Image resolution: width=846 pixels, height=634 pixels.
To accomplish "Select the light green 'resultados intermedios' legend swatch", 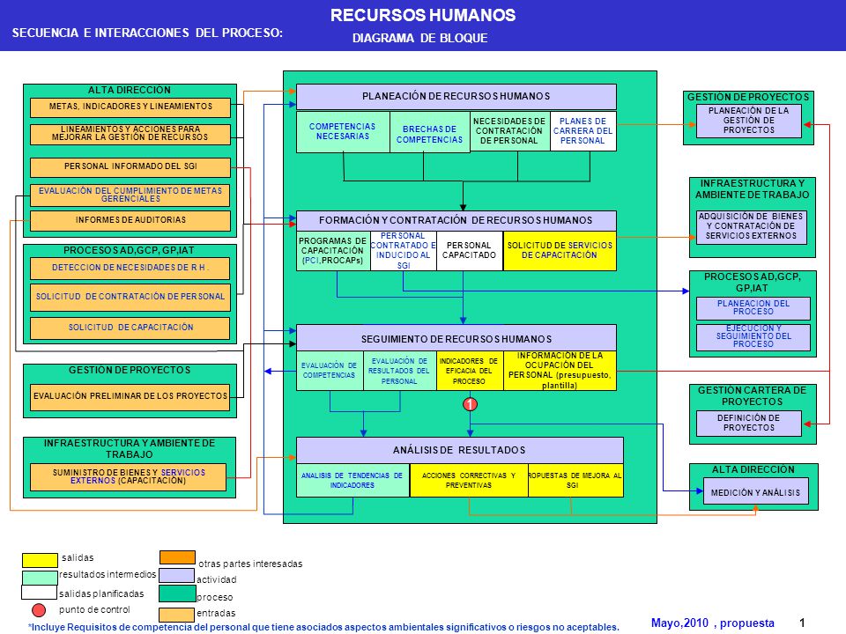I will pos(40,577).
